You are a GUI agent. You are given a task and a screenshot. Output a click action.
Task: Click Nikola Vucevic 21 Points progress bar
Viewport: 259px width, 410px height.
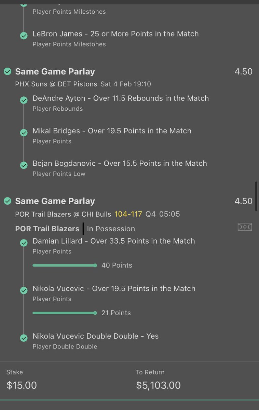click(65, 313)
